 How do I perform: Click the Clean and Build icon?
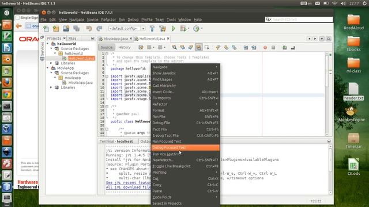coord(163,29)
